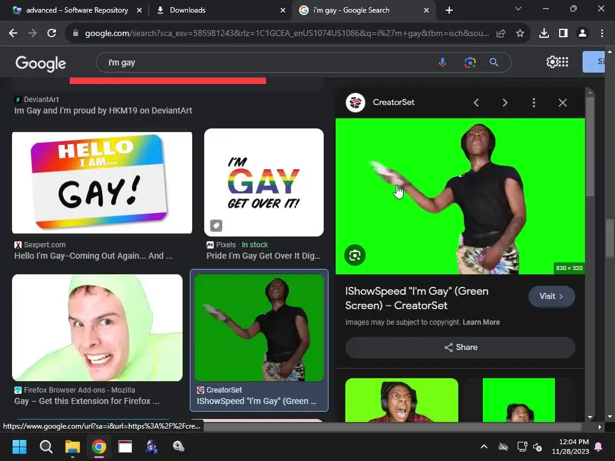Show previous image in the preview panel
The width and height of the screenshot is (615, 461).
click(x=476, y=103)
